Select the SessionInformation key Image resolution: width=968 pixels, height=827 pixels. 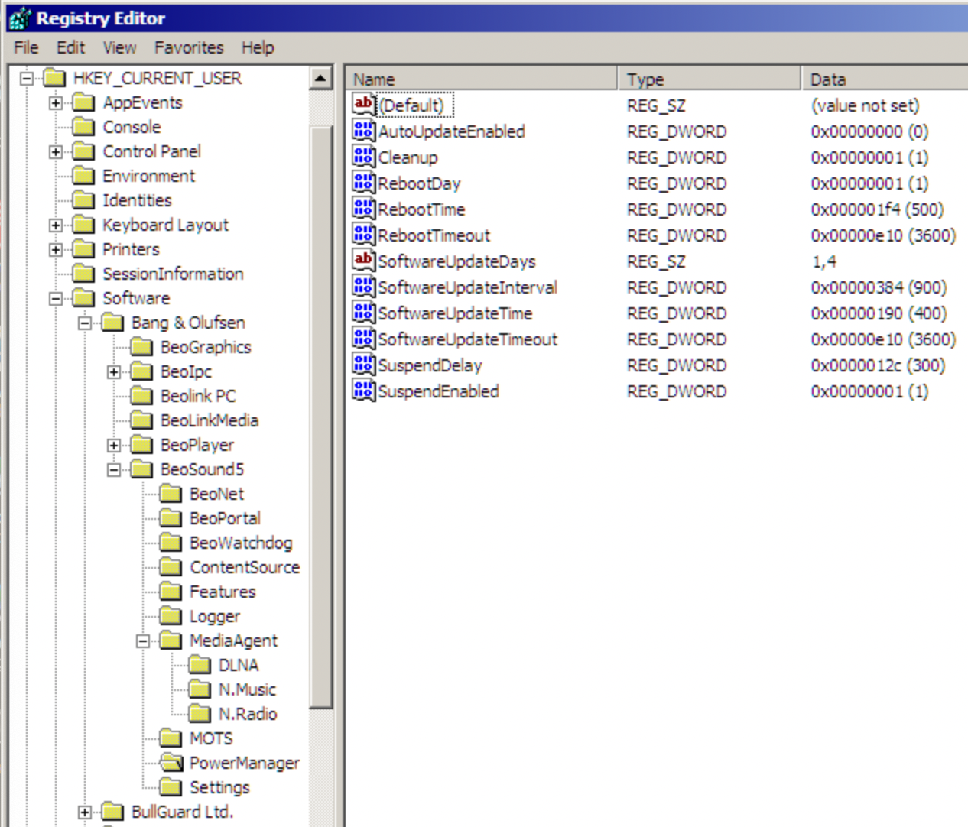(x=173, y=274)
